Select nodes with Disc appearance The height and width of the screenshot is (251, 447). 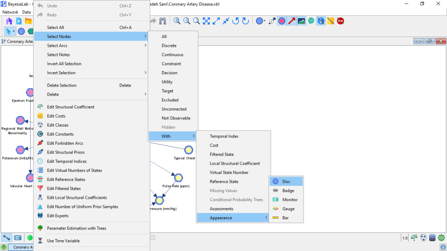tap(286, 181)
